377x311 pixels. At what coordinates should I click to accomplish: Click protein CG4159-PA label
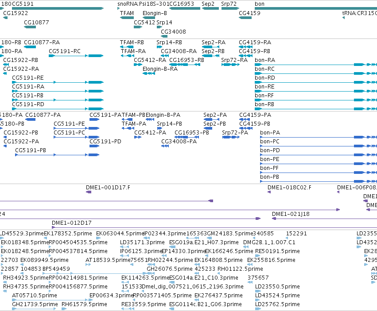(x=255, y=115)
